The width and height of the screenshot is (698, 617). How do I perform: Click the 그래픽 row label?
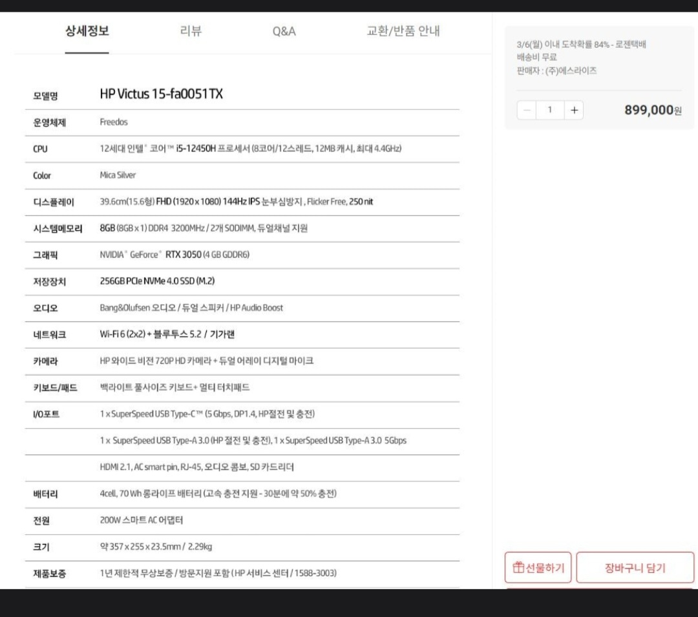45,255
